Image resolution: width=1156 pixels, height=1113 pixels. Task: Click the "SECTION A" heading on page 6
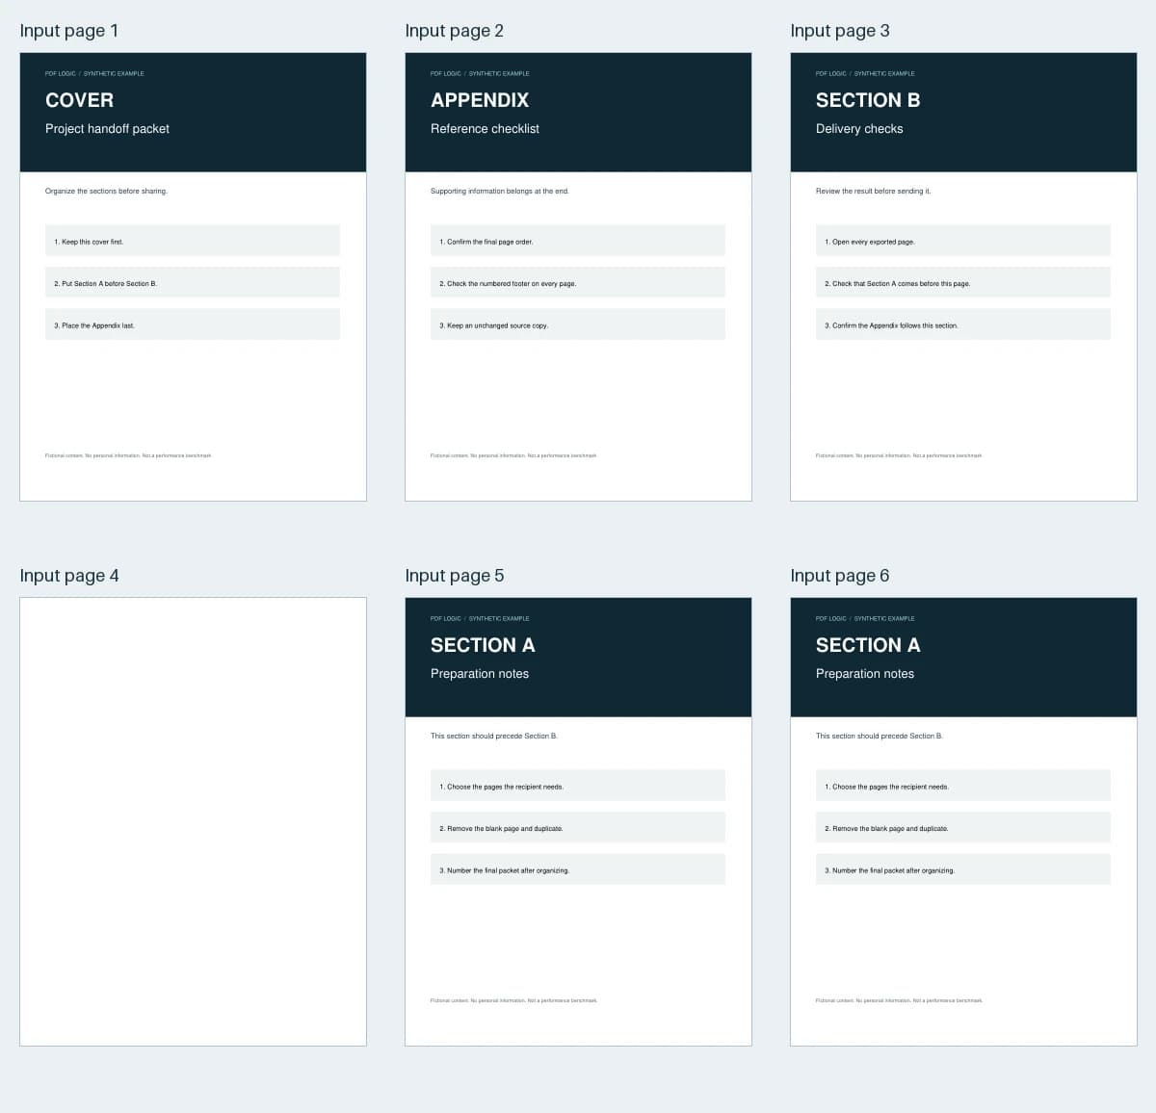tap(868, 645)
